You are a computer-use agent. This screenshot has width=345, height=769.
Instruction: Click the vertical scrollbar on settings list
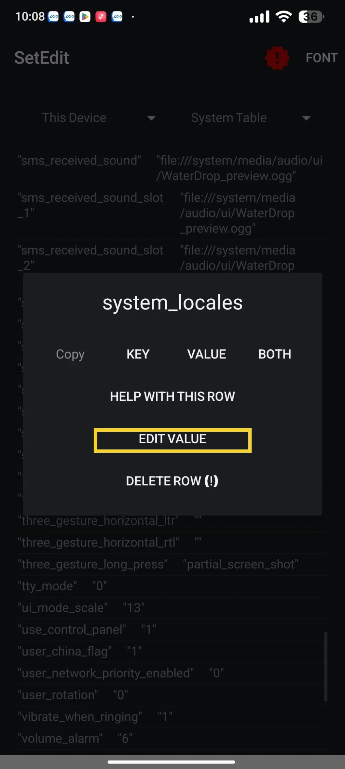(326, 667)
